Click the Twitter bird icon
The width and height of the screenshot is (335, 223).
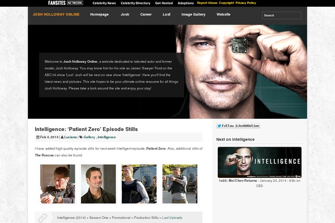(219, 126)
